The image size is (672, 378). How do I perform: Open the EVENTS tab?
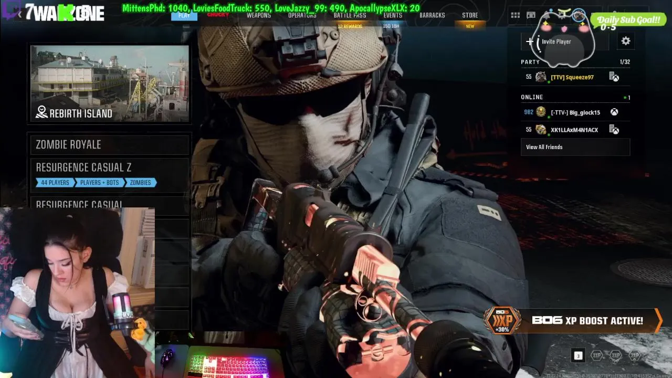[393, 15]
